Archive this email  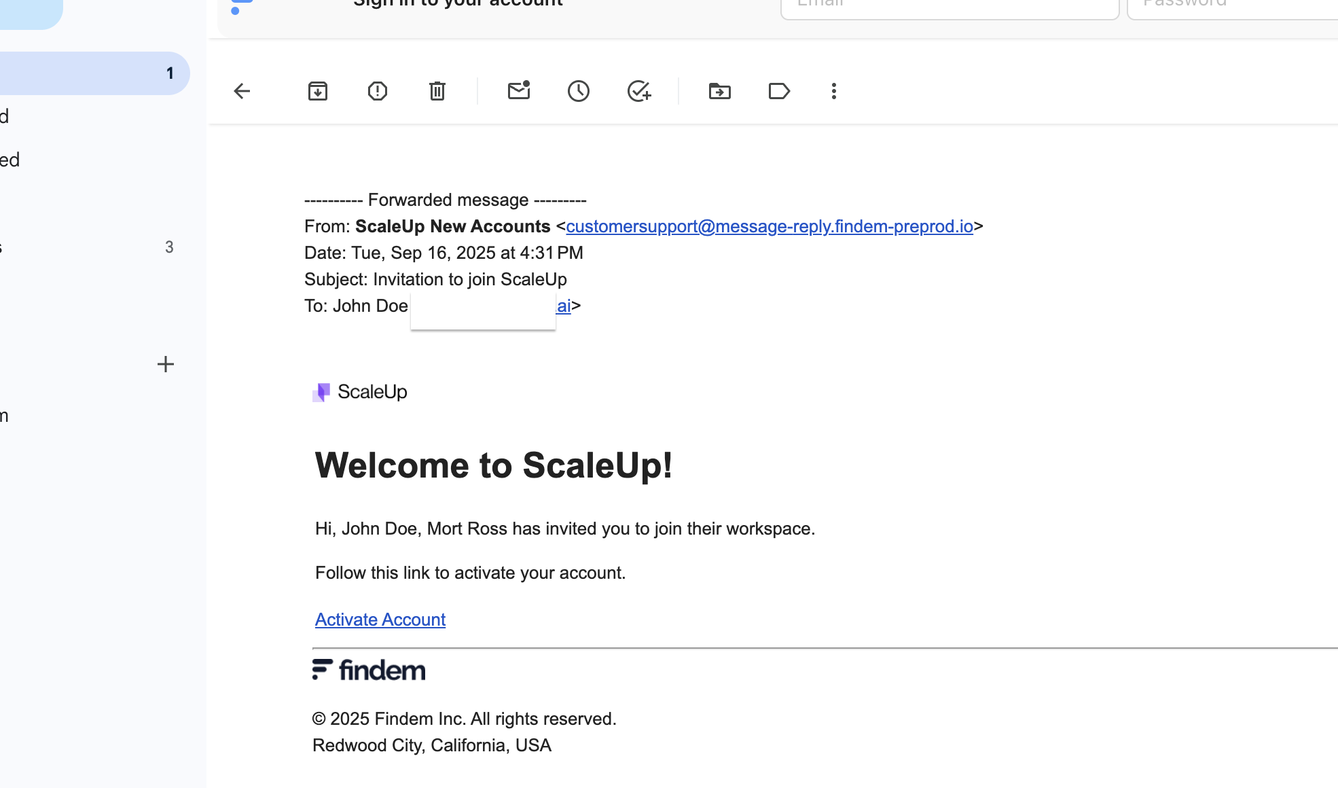[x=318, y=91]
